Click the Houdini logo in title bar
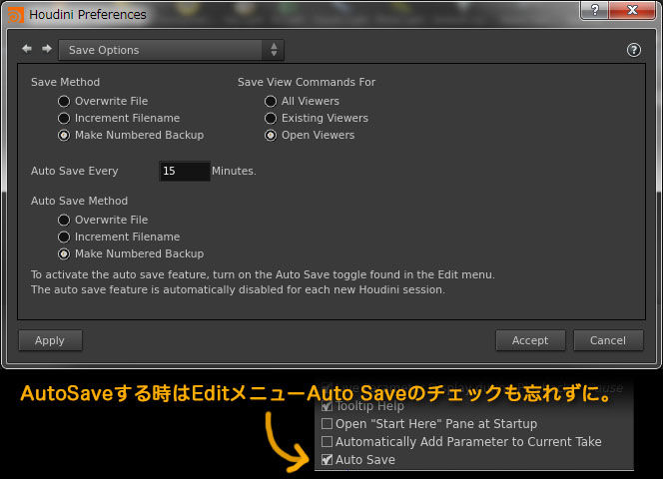 (x=15, y=15)
